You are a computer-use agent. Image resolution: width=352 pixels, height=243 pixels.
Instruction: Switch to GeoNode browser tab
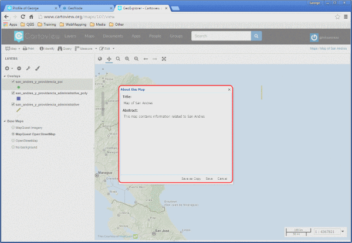87,8
